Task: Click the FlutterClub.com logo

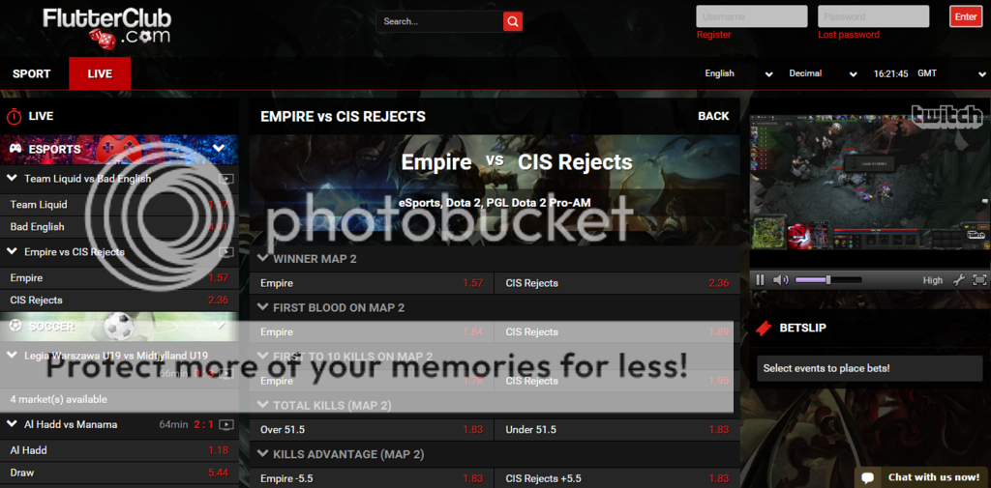Action: pos(106,29)
